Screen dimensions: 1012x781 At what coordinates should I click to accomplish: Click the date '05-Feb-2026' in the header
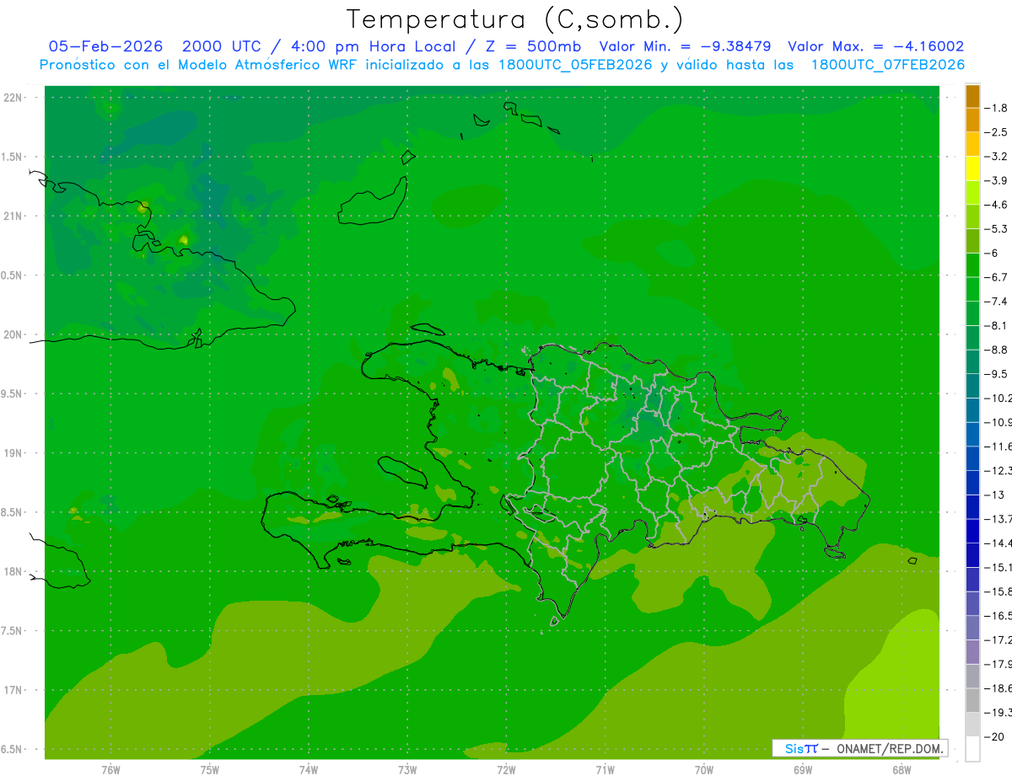105,46
